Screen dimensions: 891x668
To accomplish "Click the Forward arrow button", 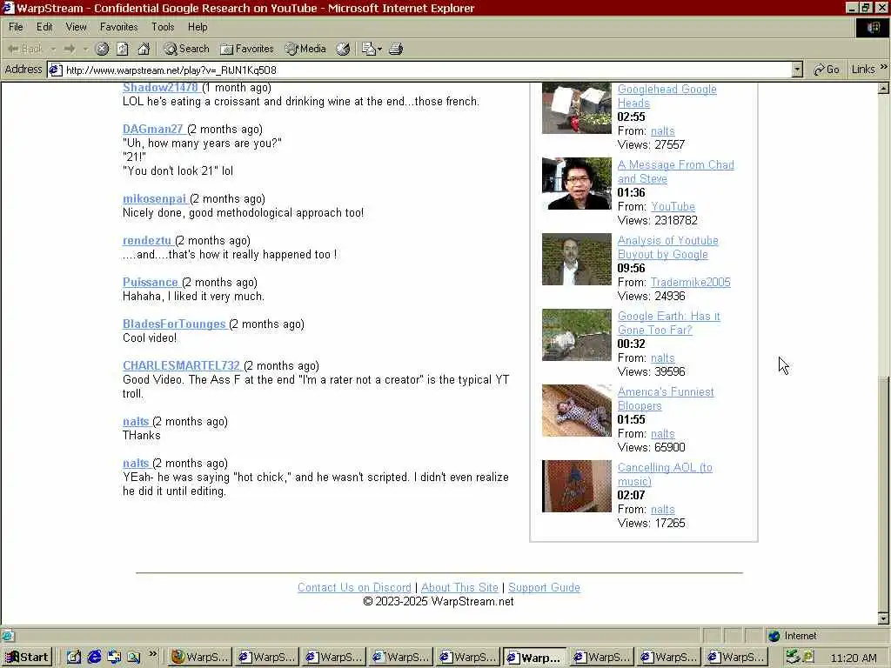I will (x=70, y=49).
